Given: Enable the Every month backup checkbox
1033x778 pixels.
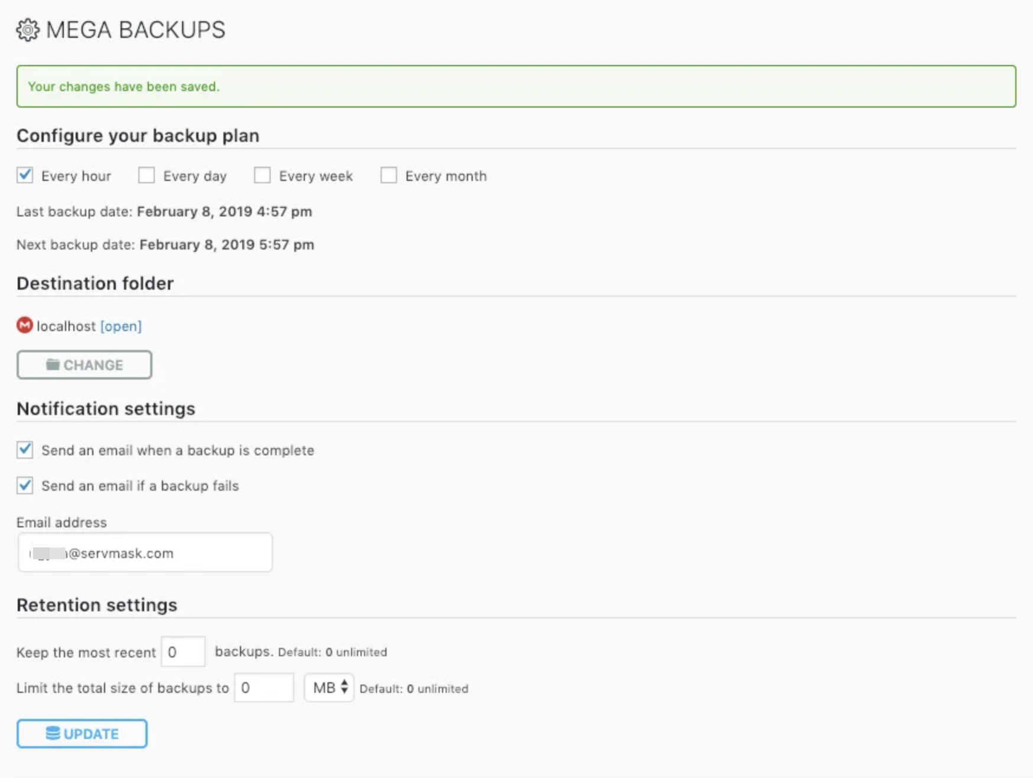Looking at the screenshot, I should pos(389,176).
